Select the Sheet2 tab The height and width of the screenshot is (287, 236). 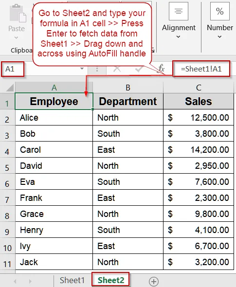(111, 280)
